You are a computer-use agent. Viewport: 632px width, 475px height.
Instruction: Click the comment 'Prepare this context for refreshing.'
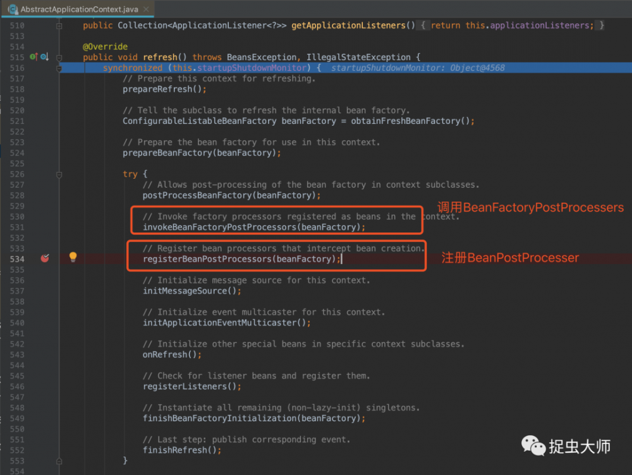coord(219,78)
